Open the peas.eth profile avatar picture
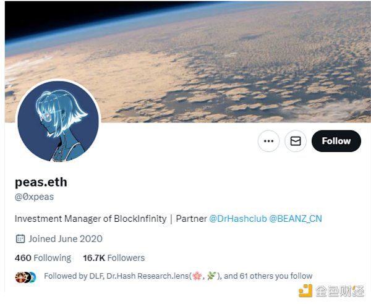 click(x=58, y=120)
